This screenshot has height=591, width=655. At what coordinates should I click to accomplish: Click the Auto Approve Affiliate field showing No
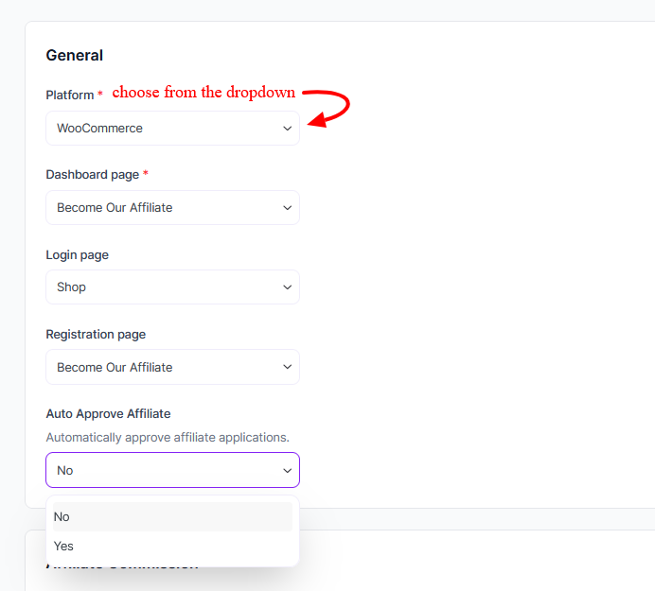161,470
